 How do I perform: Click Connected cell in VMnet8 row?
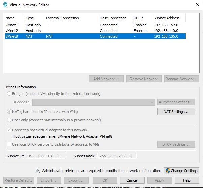pos(109,36)
